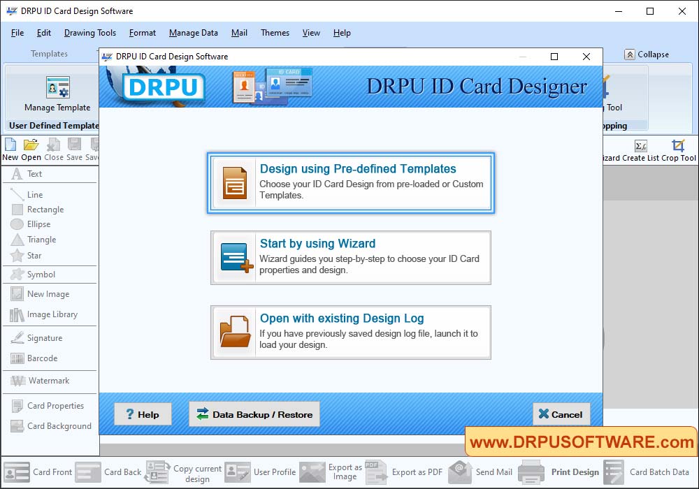Switch to Card Front
This screenshot has height=489, width=699.
click(x=38, y=472)
